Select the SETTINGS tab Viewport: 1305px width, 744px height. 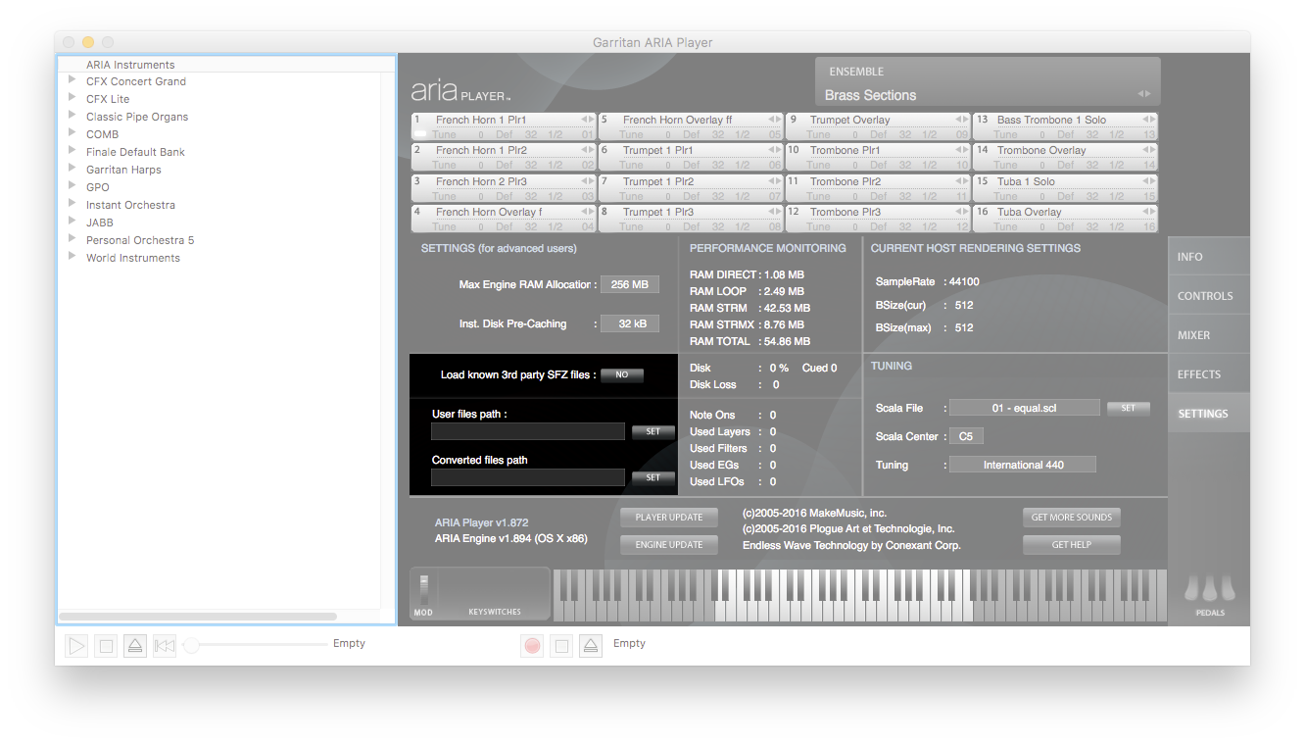1209,414
